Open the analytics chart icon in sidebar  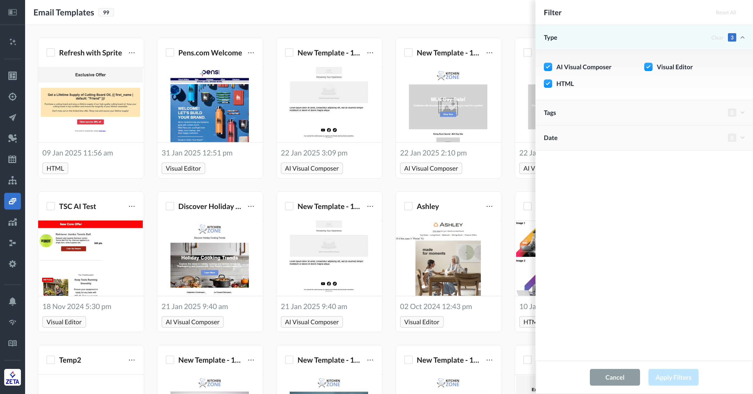12,222
